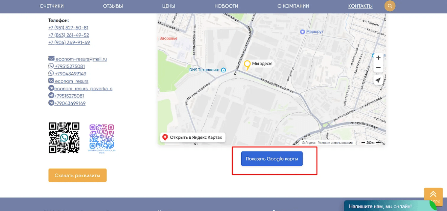Viewport: 447px width, 211px height.
Task: Open the Счетчики menu item
Action: (x=52, y=6)
